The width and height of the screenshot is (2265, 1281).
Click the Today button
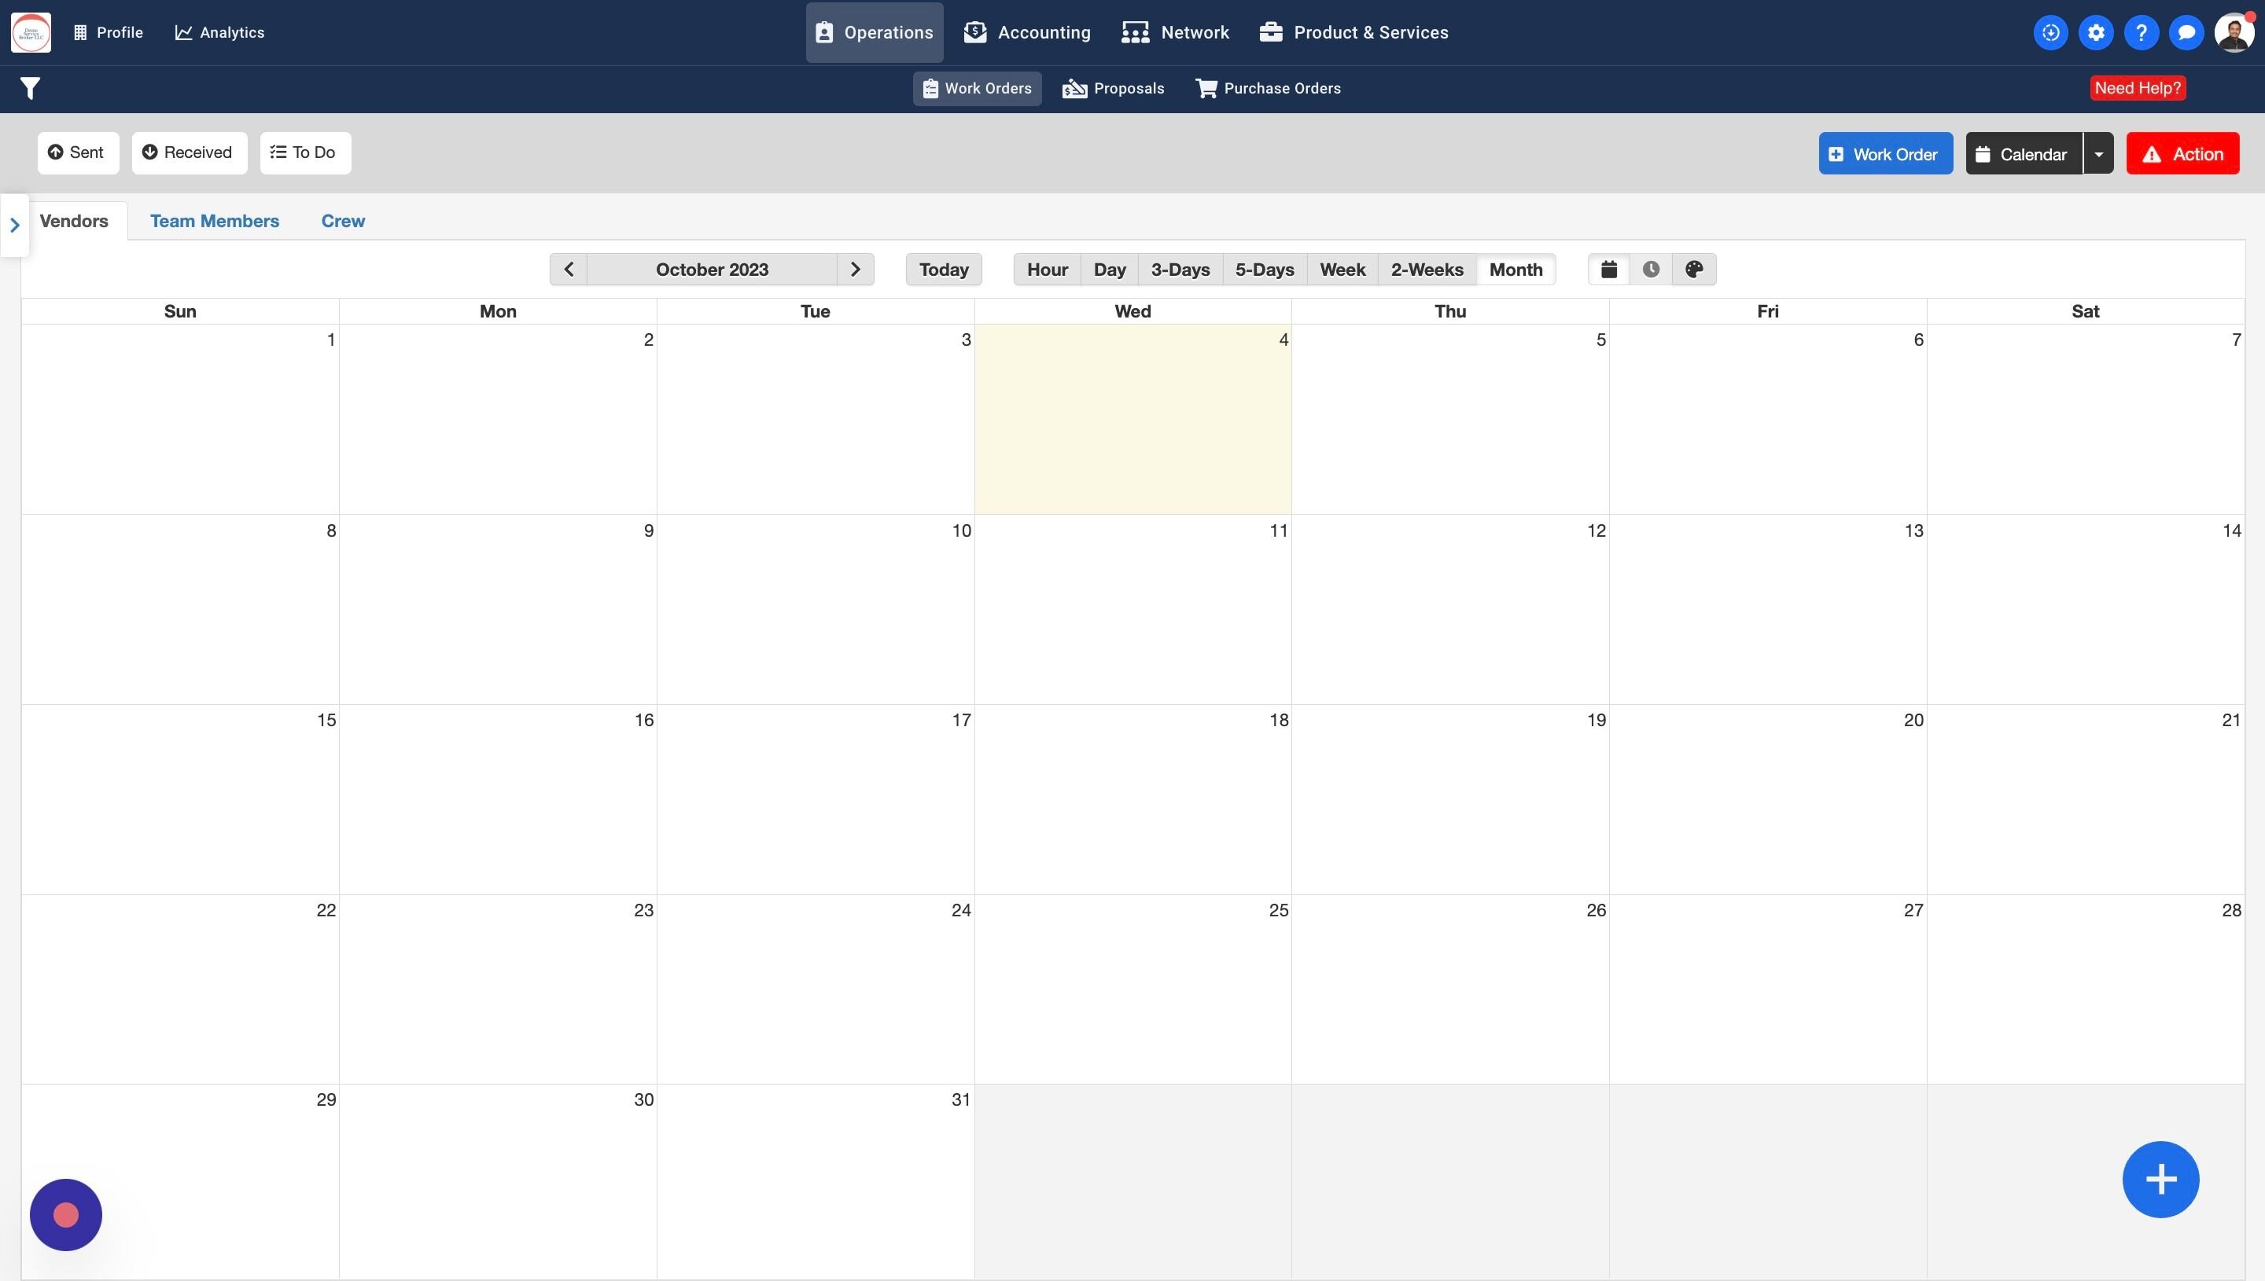coord(943,270)
